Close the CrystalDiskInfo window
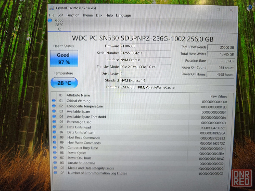 click(231, 10)
